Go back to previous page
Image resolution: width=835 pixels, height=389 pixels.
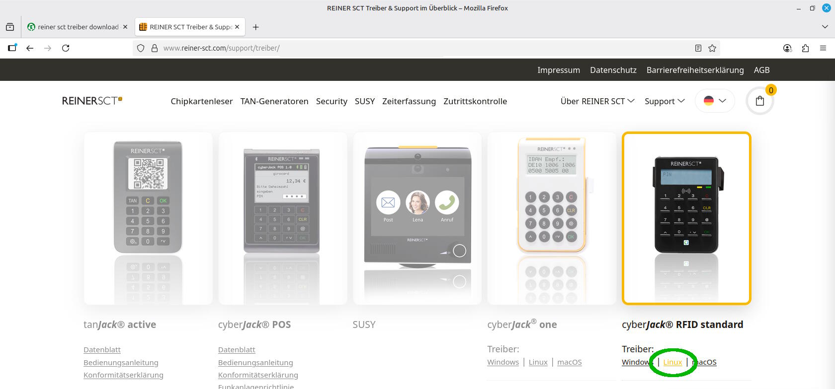point(30,48)
